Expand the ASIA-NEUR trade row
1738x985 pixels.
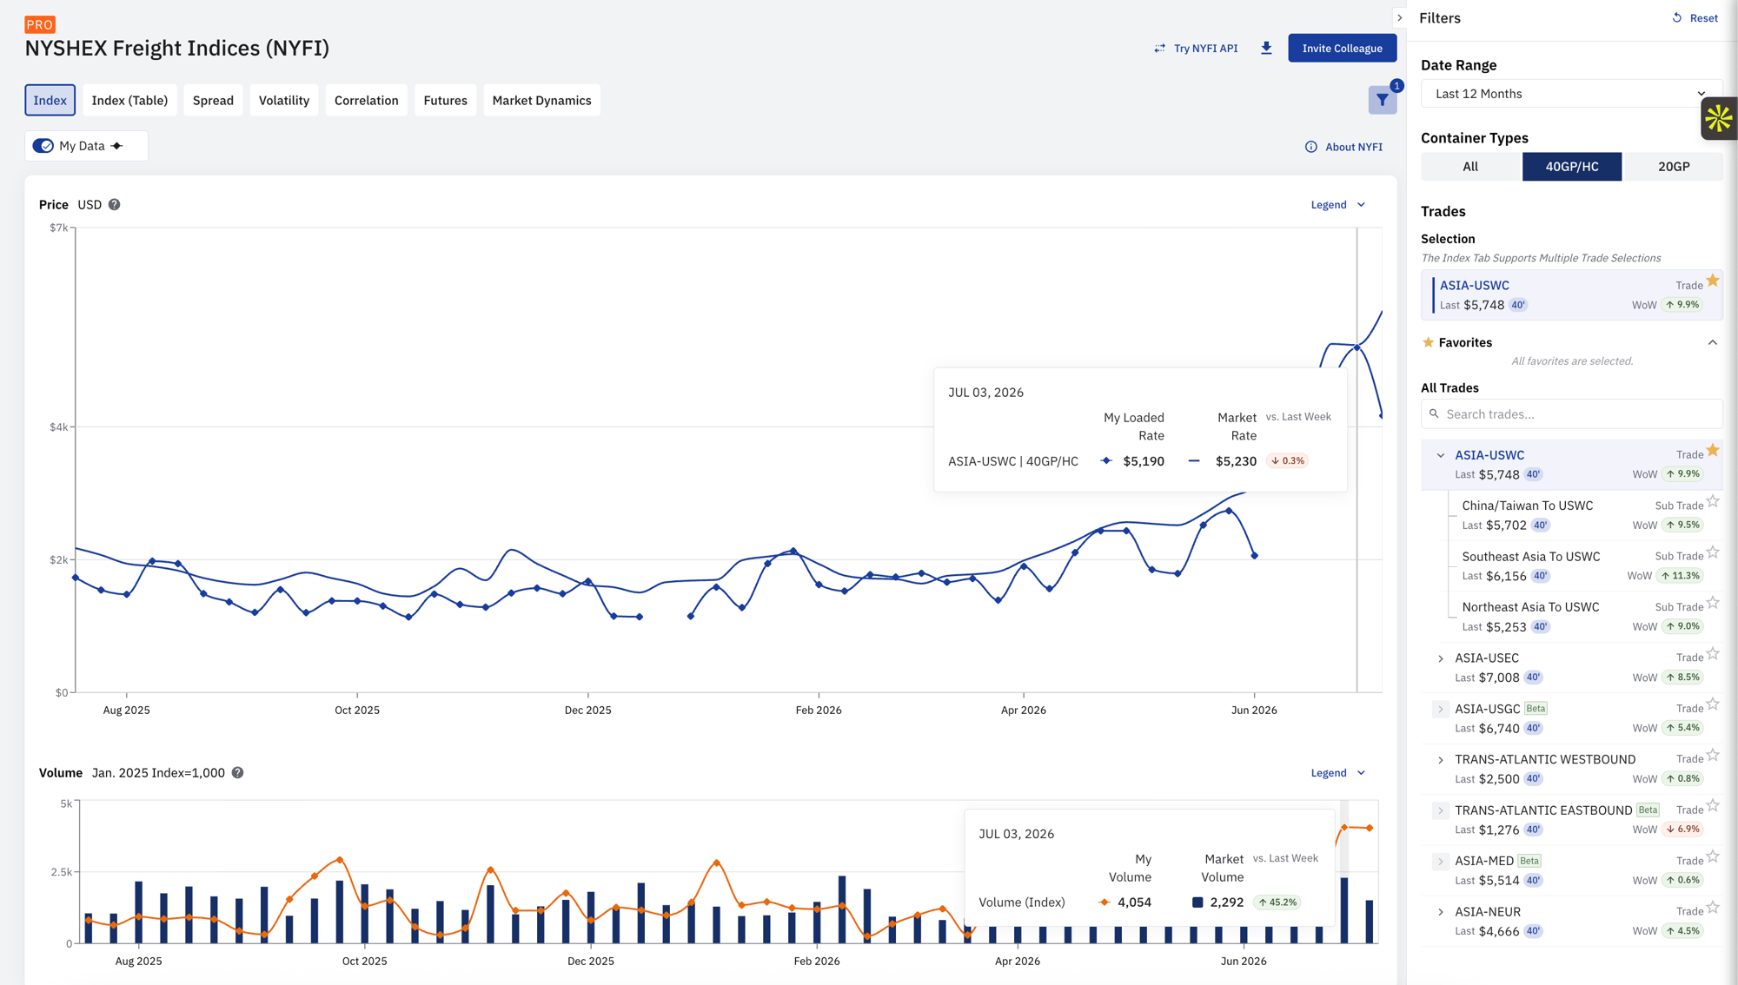point(1440,912)
